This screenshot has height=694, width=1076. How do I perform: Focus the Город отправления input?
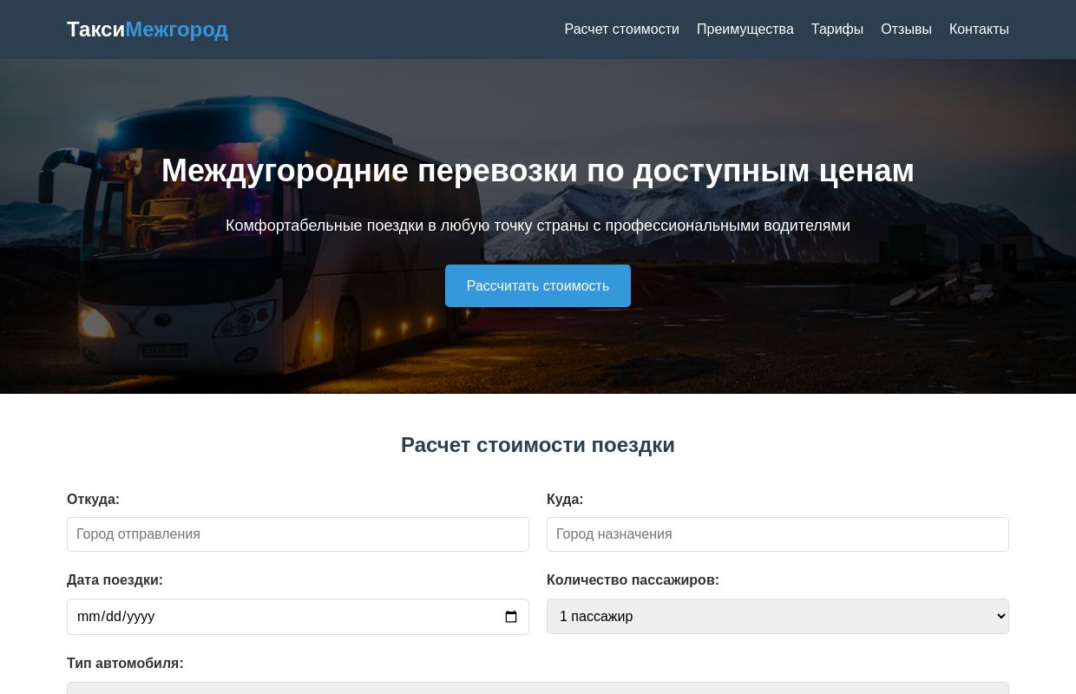point(298,534)
